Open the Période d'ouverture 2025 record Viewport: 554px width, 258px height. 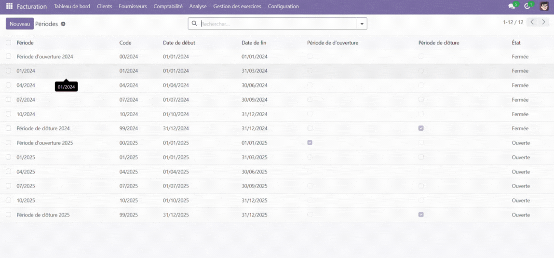click(x=45, y=143)
